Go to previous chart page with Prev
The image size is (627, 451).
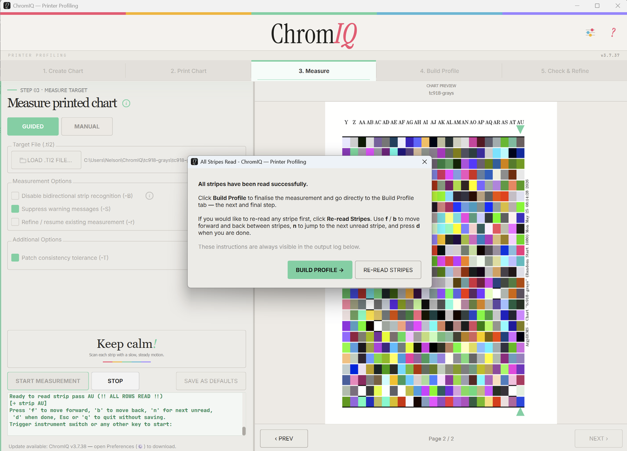(284, 438)
